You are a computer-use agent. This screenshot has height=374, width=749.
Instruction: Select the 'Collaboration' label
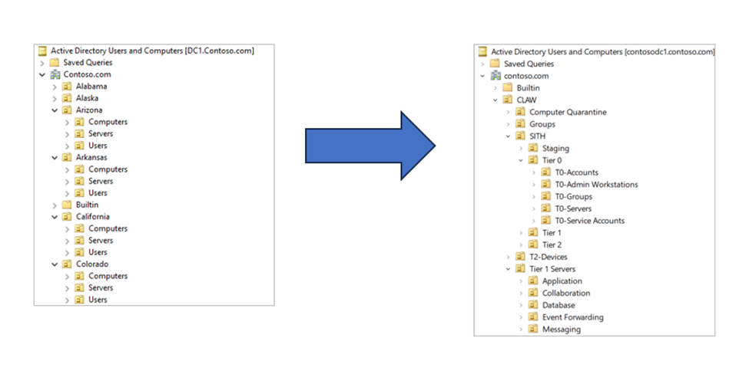(x=566, y=293)
